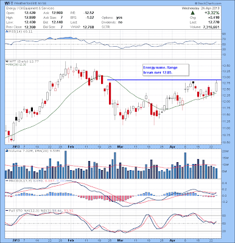
Task: Click the RSI(14) 60.11 label
Action: (21, 32)
